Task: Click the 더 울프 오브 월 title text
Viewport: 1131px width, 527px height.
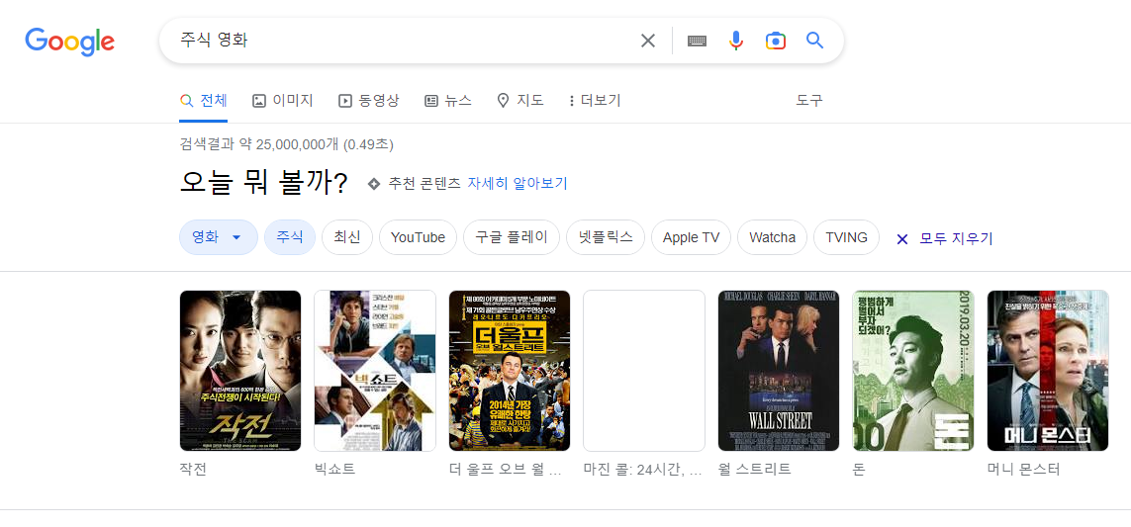Action: click(x=505, y=470)
